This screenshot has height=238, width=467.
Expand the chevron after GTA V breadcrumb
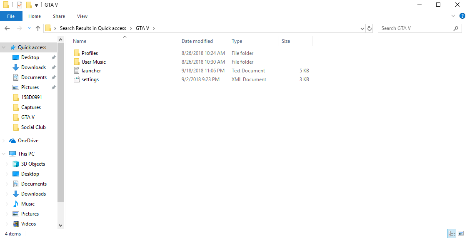point(154,28)
